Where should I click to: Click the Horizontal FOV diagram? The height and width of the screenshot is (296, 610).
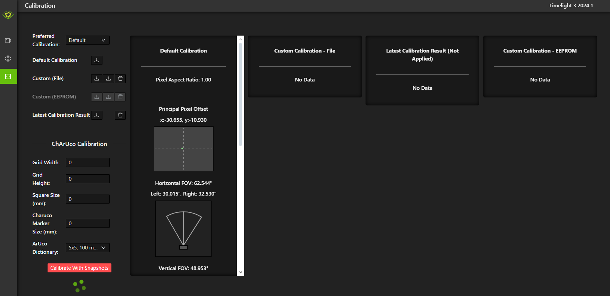tap(184, 228)
